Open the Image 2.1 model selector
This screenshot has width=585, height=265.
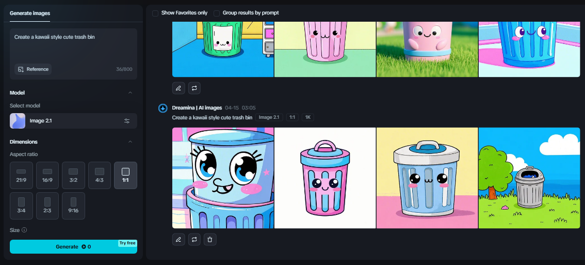click(x=73, y=121)
